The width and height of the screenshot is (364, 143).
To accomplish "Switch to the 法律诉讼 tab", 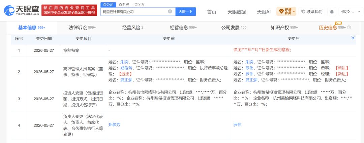I will point(82,27).
